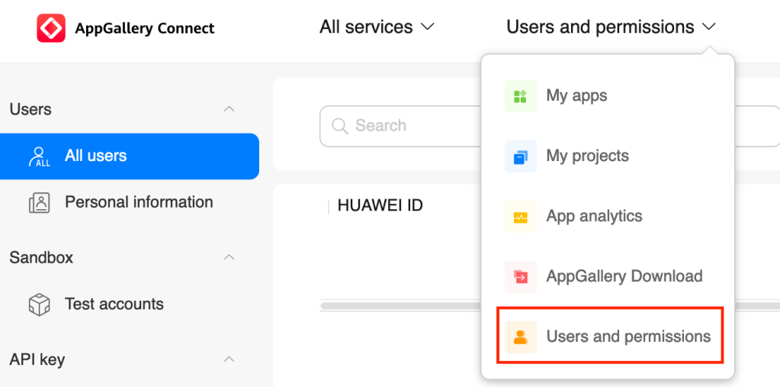780x387 pixels.
Task: Open the All services dropdown
Action: 377,27
